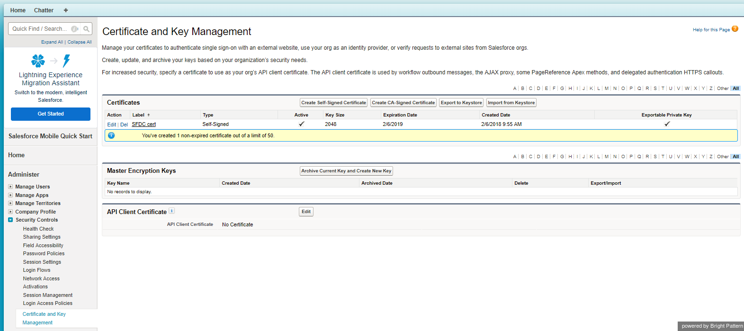Screen dimensions: 744x331
Task: Click Archive Current Key and Create New Key
Action: [x=346, y=171]
